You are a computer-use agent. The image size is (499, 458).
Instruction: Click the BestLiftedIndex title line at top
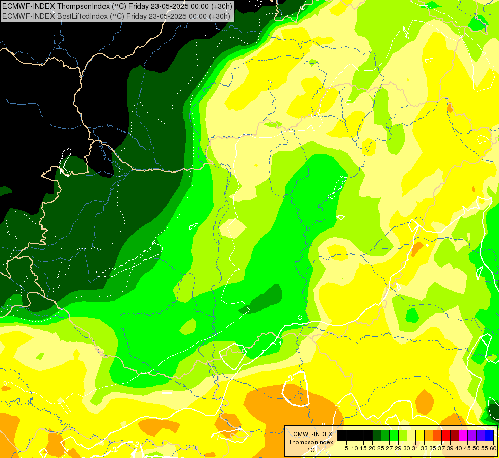pyautogui.click(x=116, y=16)
